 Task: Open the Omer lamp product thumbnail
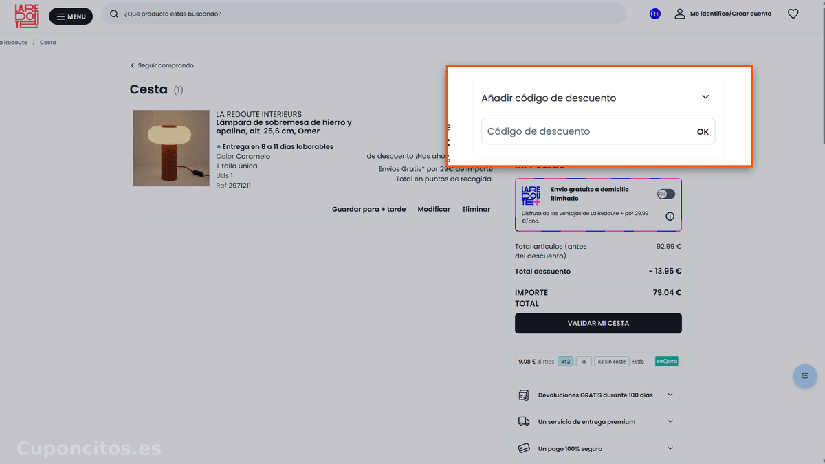click(x=171, y=148)
